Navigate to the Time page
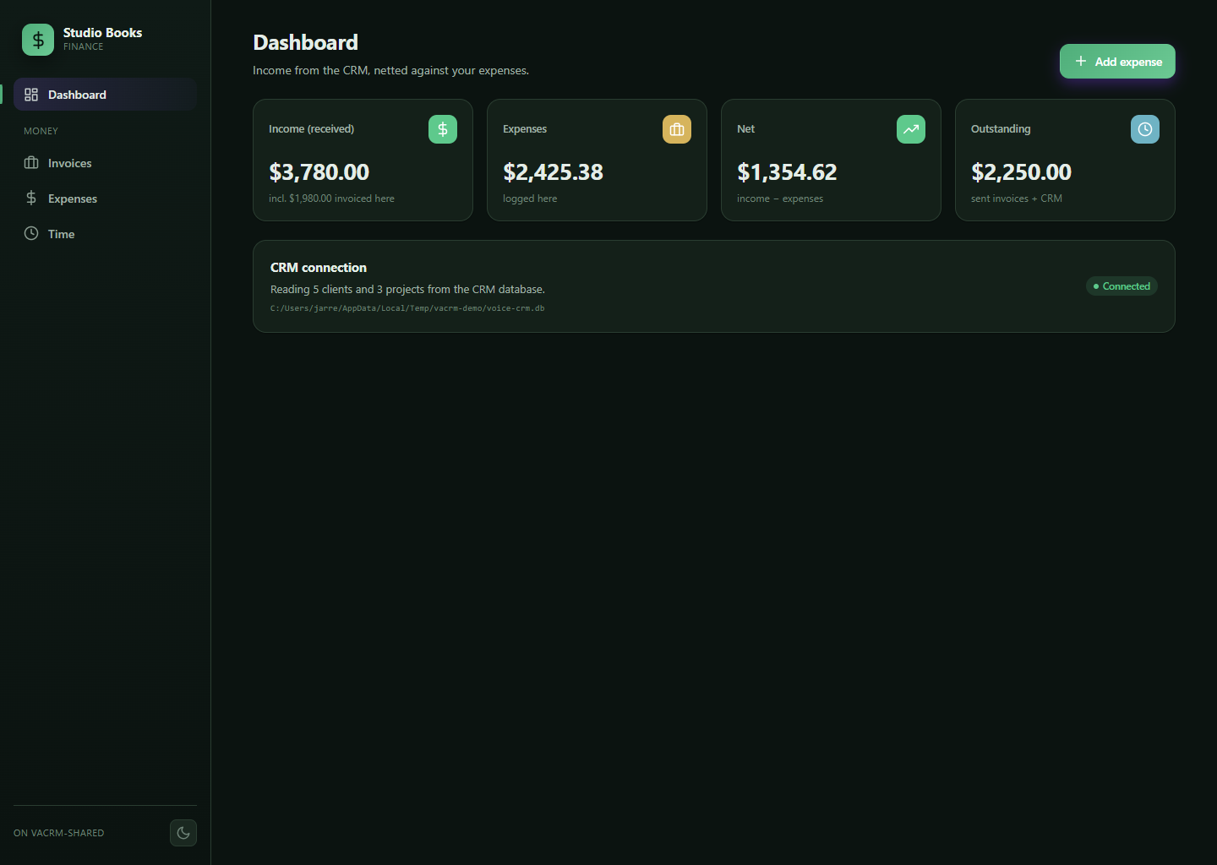The height and width of the screenshot is (865, 1217). coord(105,234)
